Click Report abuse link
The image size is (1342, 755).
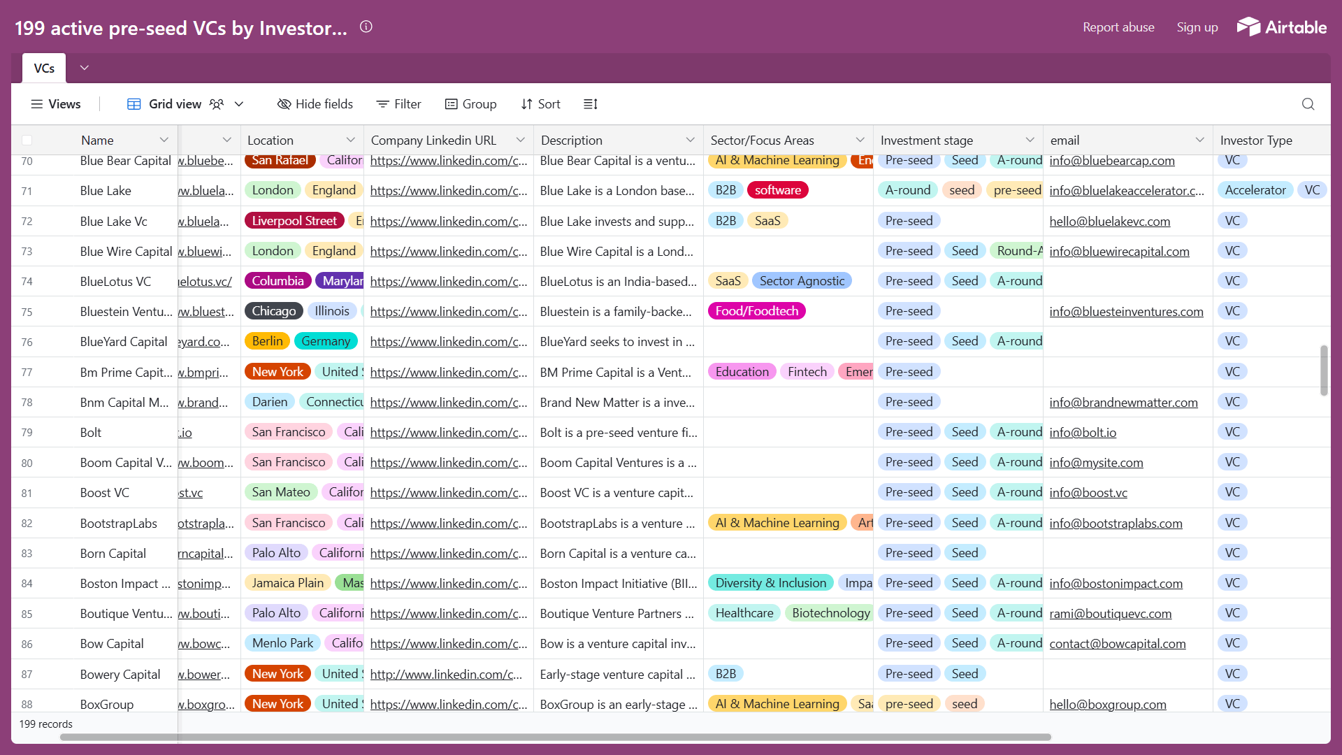point(1118,27)
